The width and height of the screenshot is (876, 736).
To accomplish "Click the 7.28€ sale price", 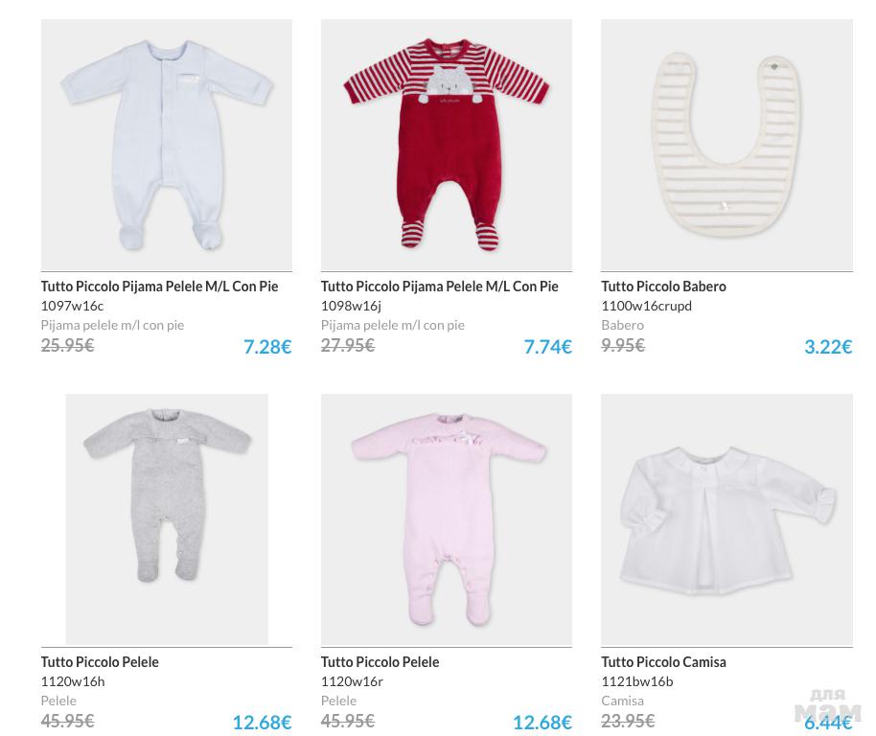I will (267, 347).
